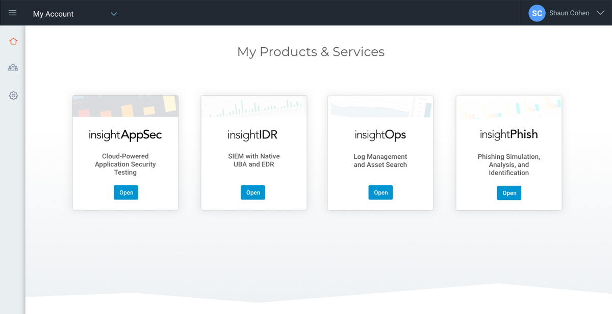
Task: Click the insightOps logo text
Action: tap(380, 135)
